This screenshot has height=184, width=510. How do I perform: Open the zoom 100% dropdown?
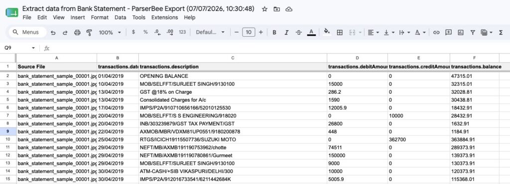pyautogui.click(x=110, y=32)
